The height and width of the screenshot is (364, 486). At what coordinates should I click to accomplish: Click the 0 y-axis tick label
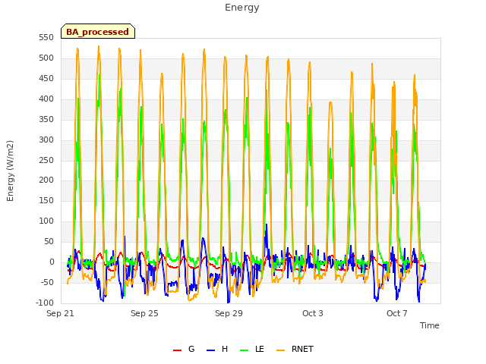click(52, 262)
